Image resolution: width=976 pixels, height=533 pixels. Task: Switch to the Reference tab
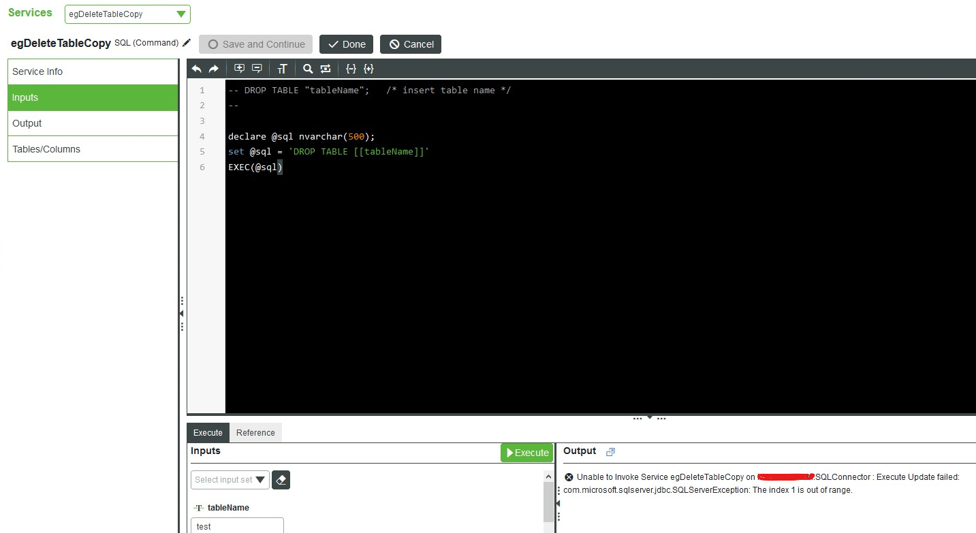coord(255,433)
